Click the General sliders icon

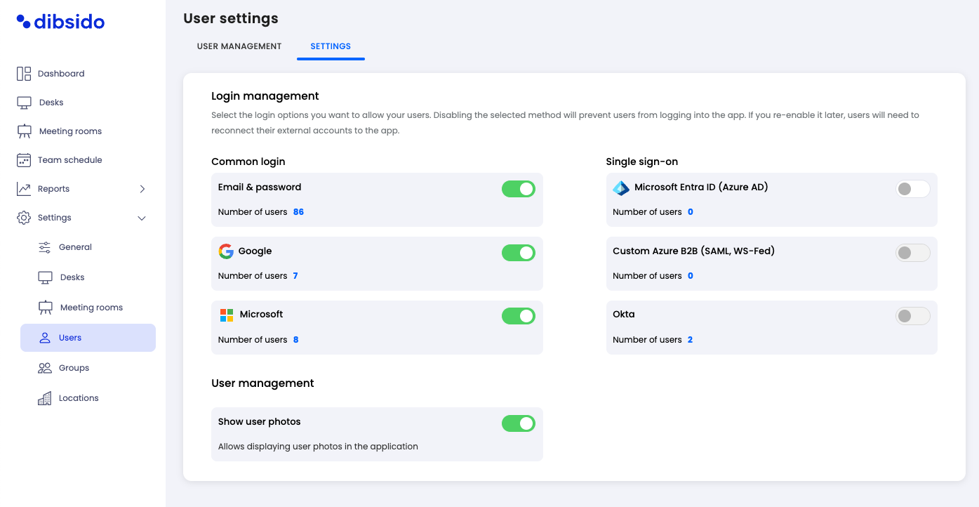tap(45, 247)
